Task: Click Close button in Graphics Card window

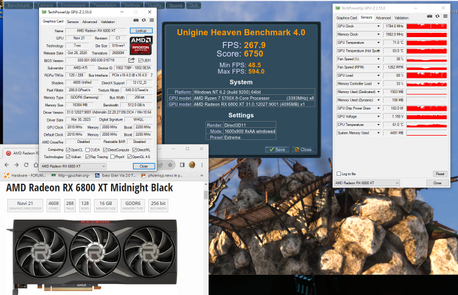Action: [144, 166]
